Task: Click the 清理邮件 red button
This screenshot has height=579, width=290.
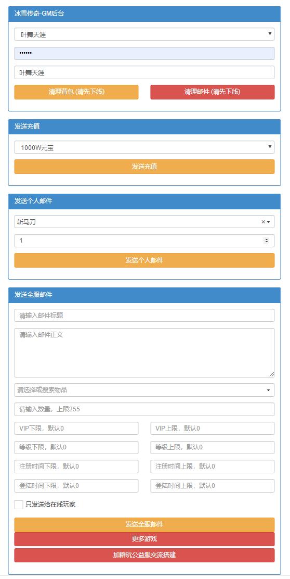Action: click(x=212, y=92)
